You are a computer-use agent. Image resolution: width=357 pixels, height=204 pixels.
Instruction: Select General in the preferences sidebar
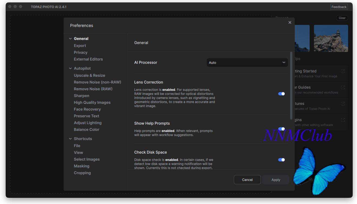click(x=81, y=39)
